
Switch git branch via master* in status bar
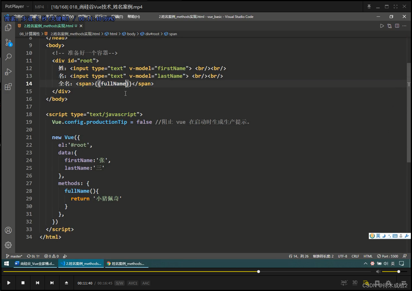(x=14, y=256)
